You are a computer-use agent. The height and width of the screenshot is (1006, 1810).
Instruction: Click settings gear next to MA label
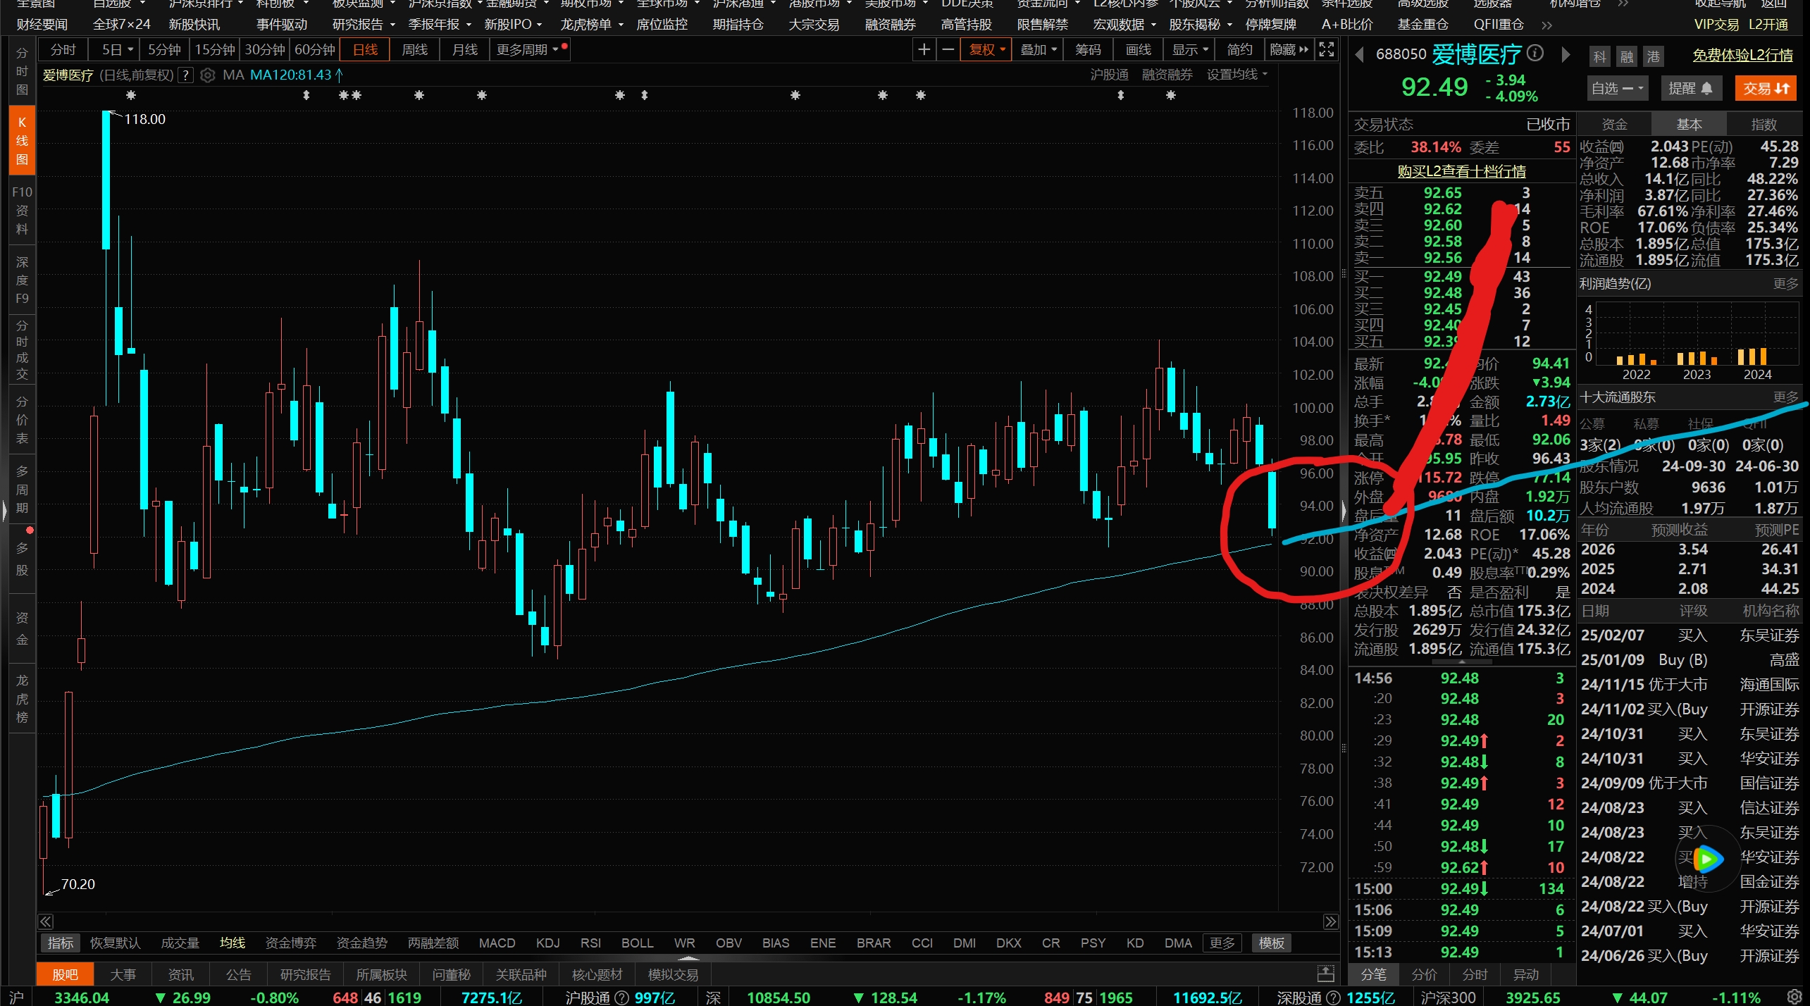point(207,75)
